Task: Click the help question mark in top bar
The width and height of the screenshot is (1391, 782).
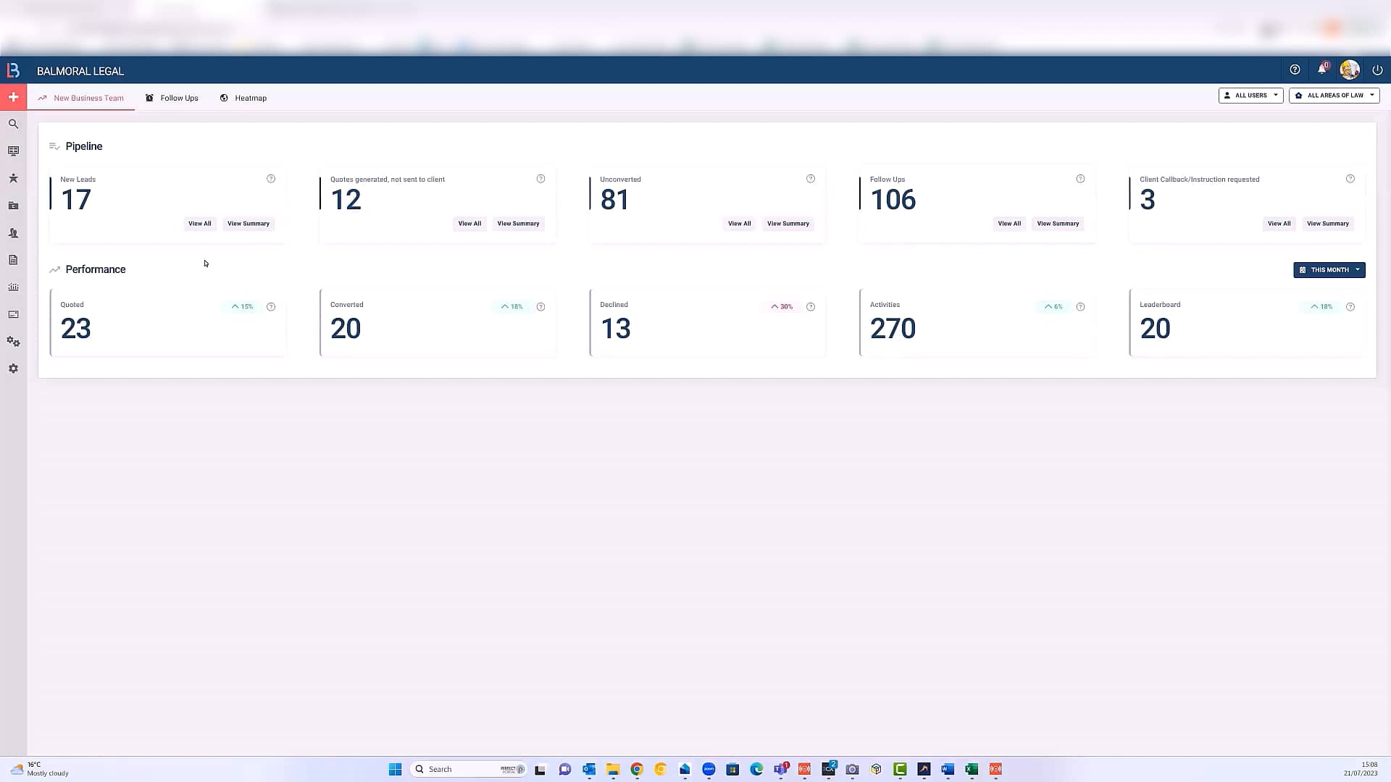Action: pyautogui.click(x=1295, y=70)
